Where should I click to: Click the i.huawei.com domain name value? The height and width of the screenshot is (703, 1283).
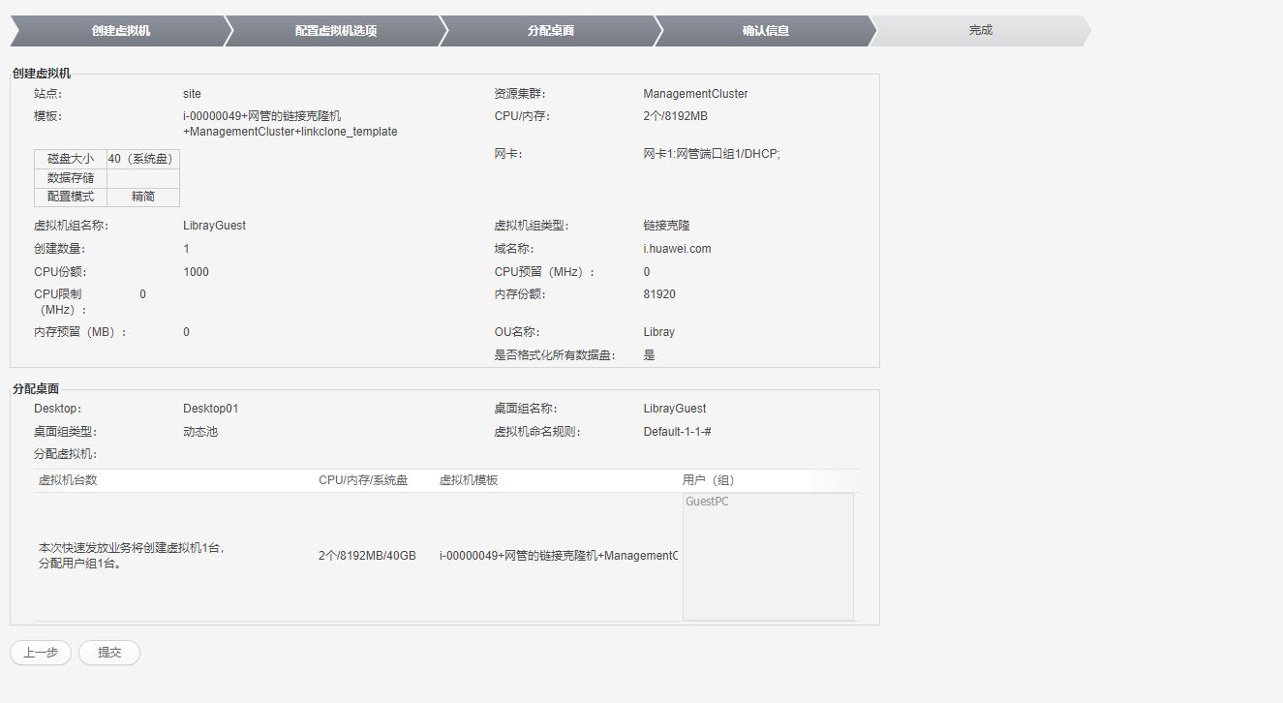pyautogui.click(x=677, y=249)
